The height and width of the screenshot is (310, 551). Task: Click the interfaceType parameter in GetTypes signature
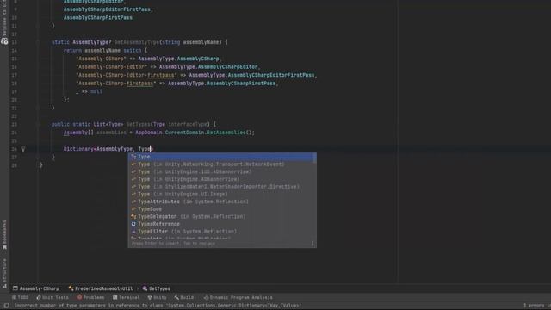tap(188, 124)
